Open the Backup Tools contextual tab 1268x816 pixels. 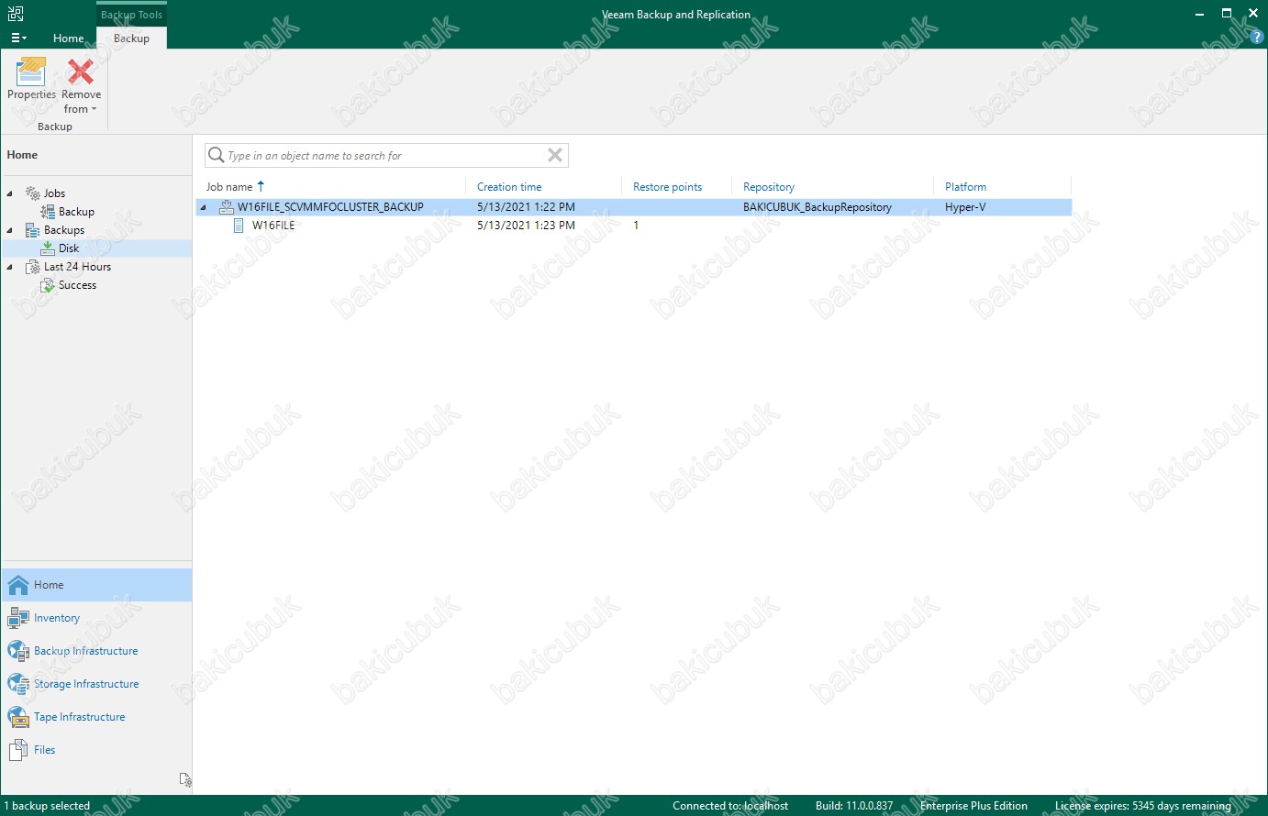tap(131, 15)
